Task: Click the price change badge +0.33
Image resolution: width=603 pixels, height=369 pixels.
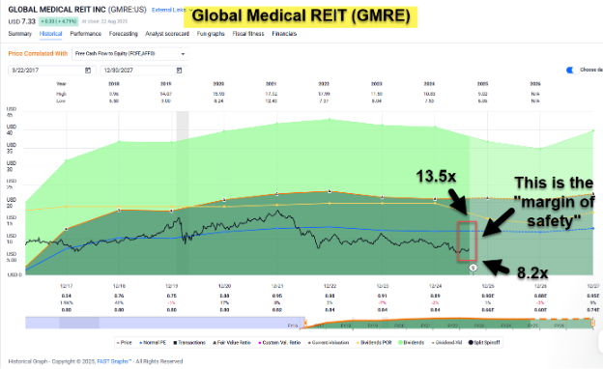Action: (x=58, y=21)
